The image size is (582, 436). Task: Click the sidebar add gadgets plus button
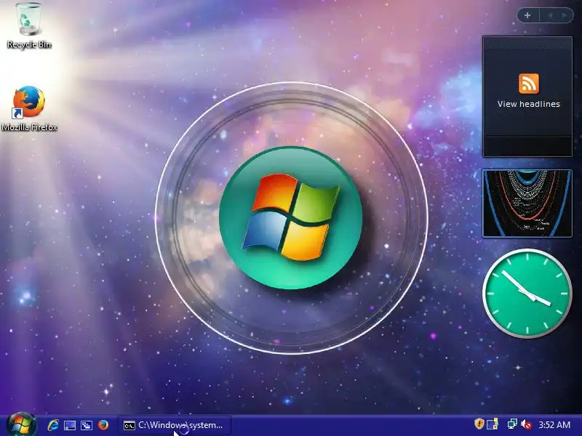coord(527,15)
